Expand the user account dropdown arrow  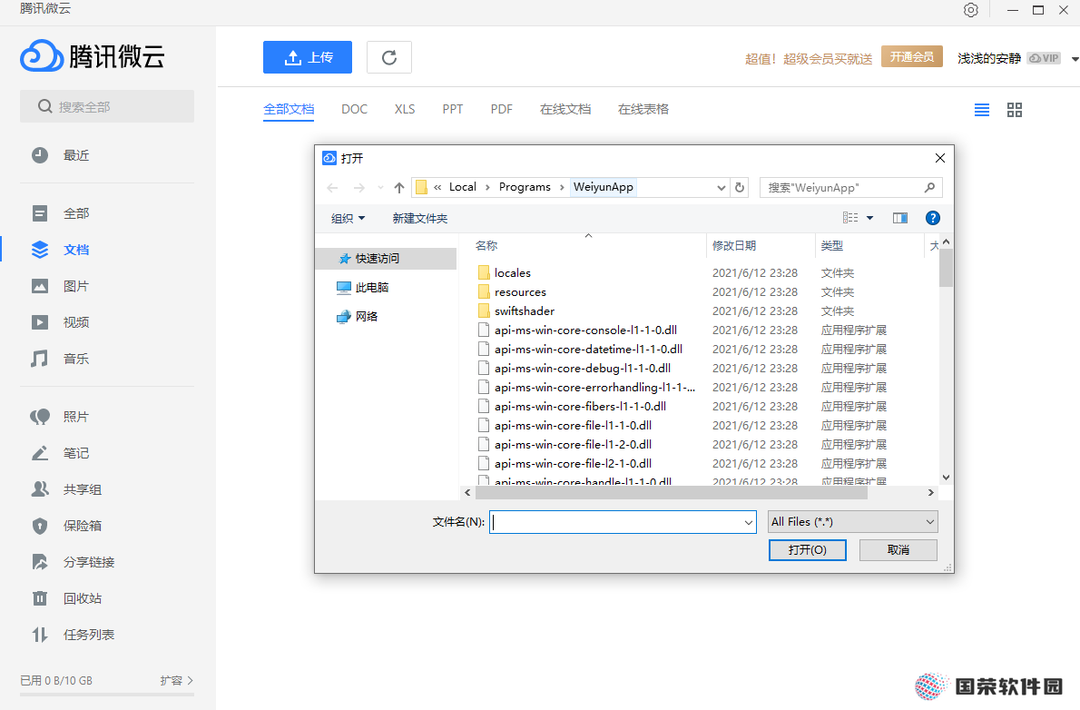[x=1075, y=59]
